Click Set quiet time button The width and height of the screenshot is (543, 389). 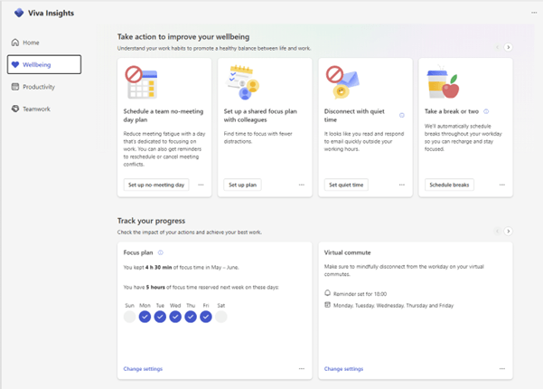pyautogui.click(x=346, y=185)
